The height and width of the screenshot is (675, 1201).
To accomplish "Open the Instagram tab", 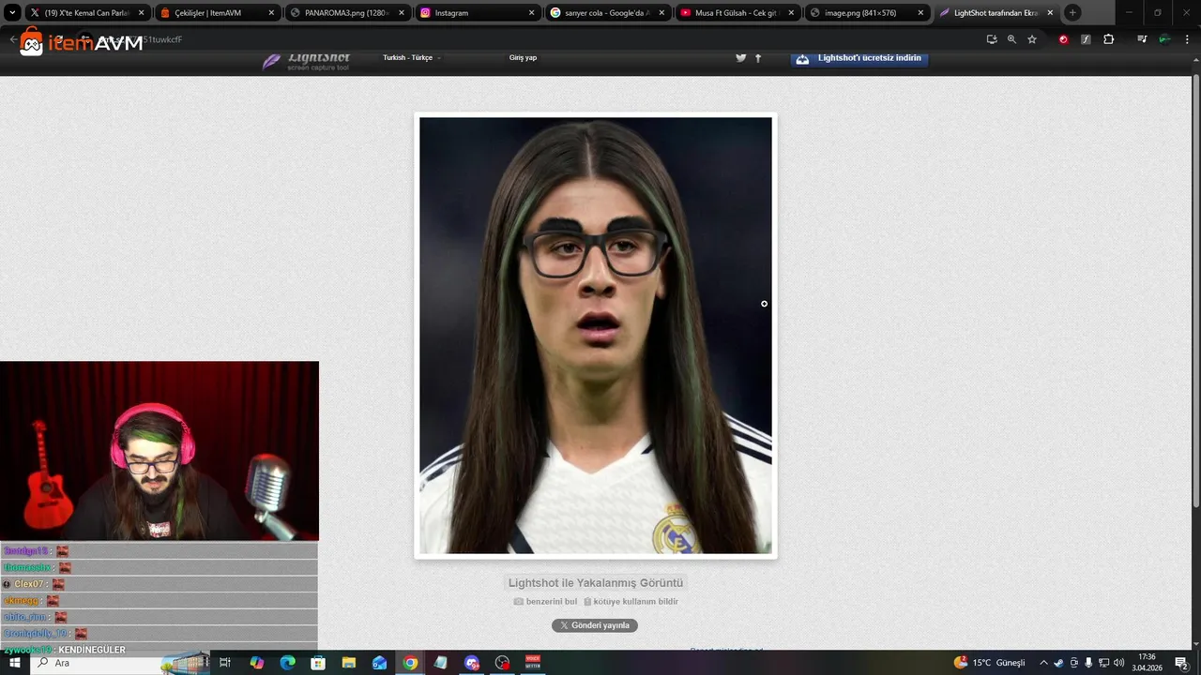I will click(x=477, y=13).
